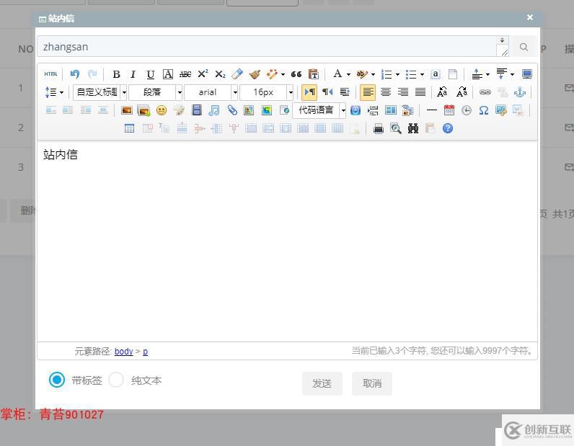Expand the highlight color arrow

373,74
